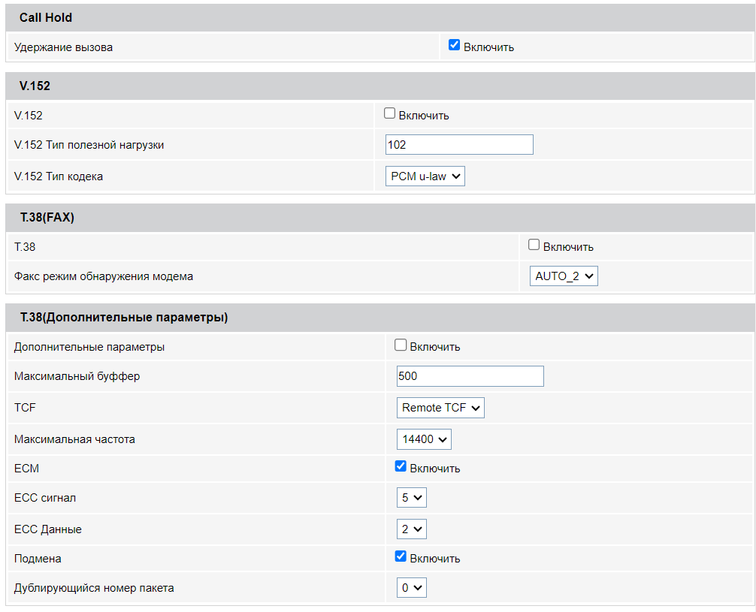Expand the TCF dropdown

tap(440, 408)
